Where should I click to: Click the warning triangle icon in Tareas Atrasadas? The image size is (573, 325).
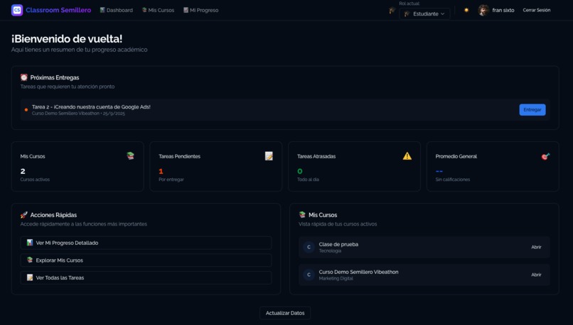point(407,156)
